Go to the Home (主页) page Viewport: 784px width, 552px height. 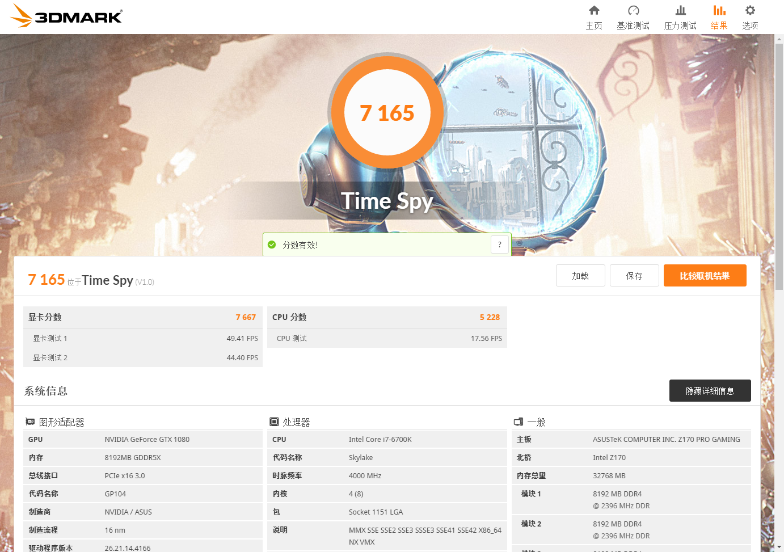594,17
